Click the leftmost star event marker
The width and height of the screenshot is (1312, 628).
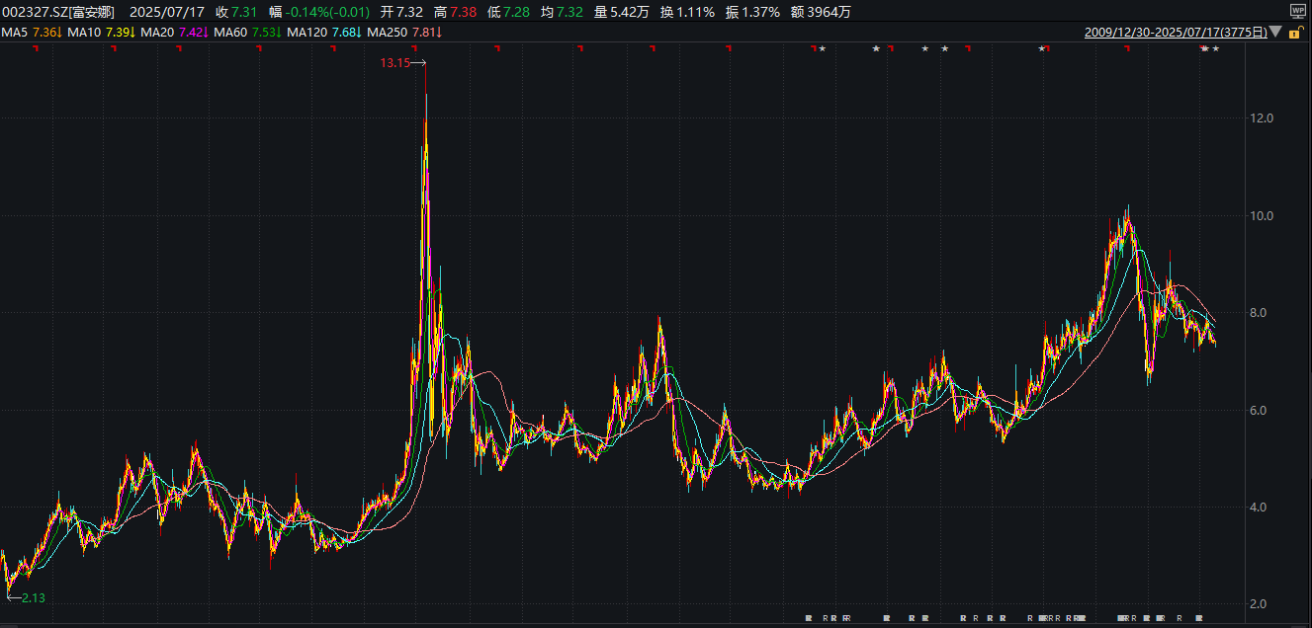click(x=822, y=48)
